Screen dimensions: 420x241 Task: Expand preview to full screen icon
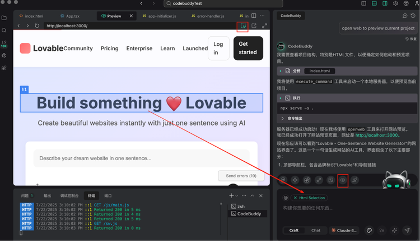[264, 26]
